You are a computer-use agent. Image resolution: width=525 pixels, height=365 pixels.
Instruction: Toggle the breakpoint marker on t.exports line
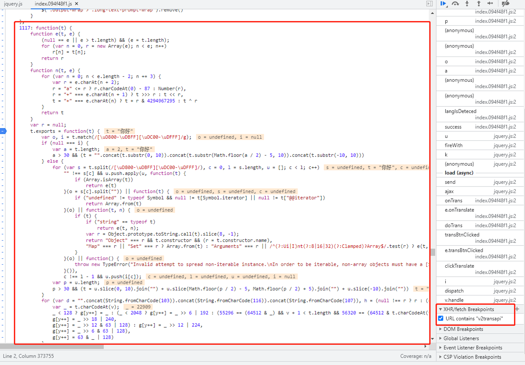tap(3, 131)
